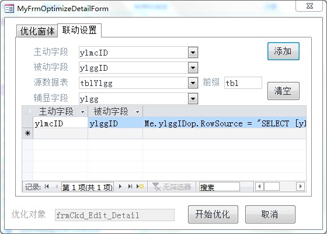This screenshot has width=327, height=234.
Task: Click the 开始优化 button
Action: [x=213, y=214]
